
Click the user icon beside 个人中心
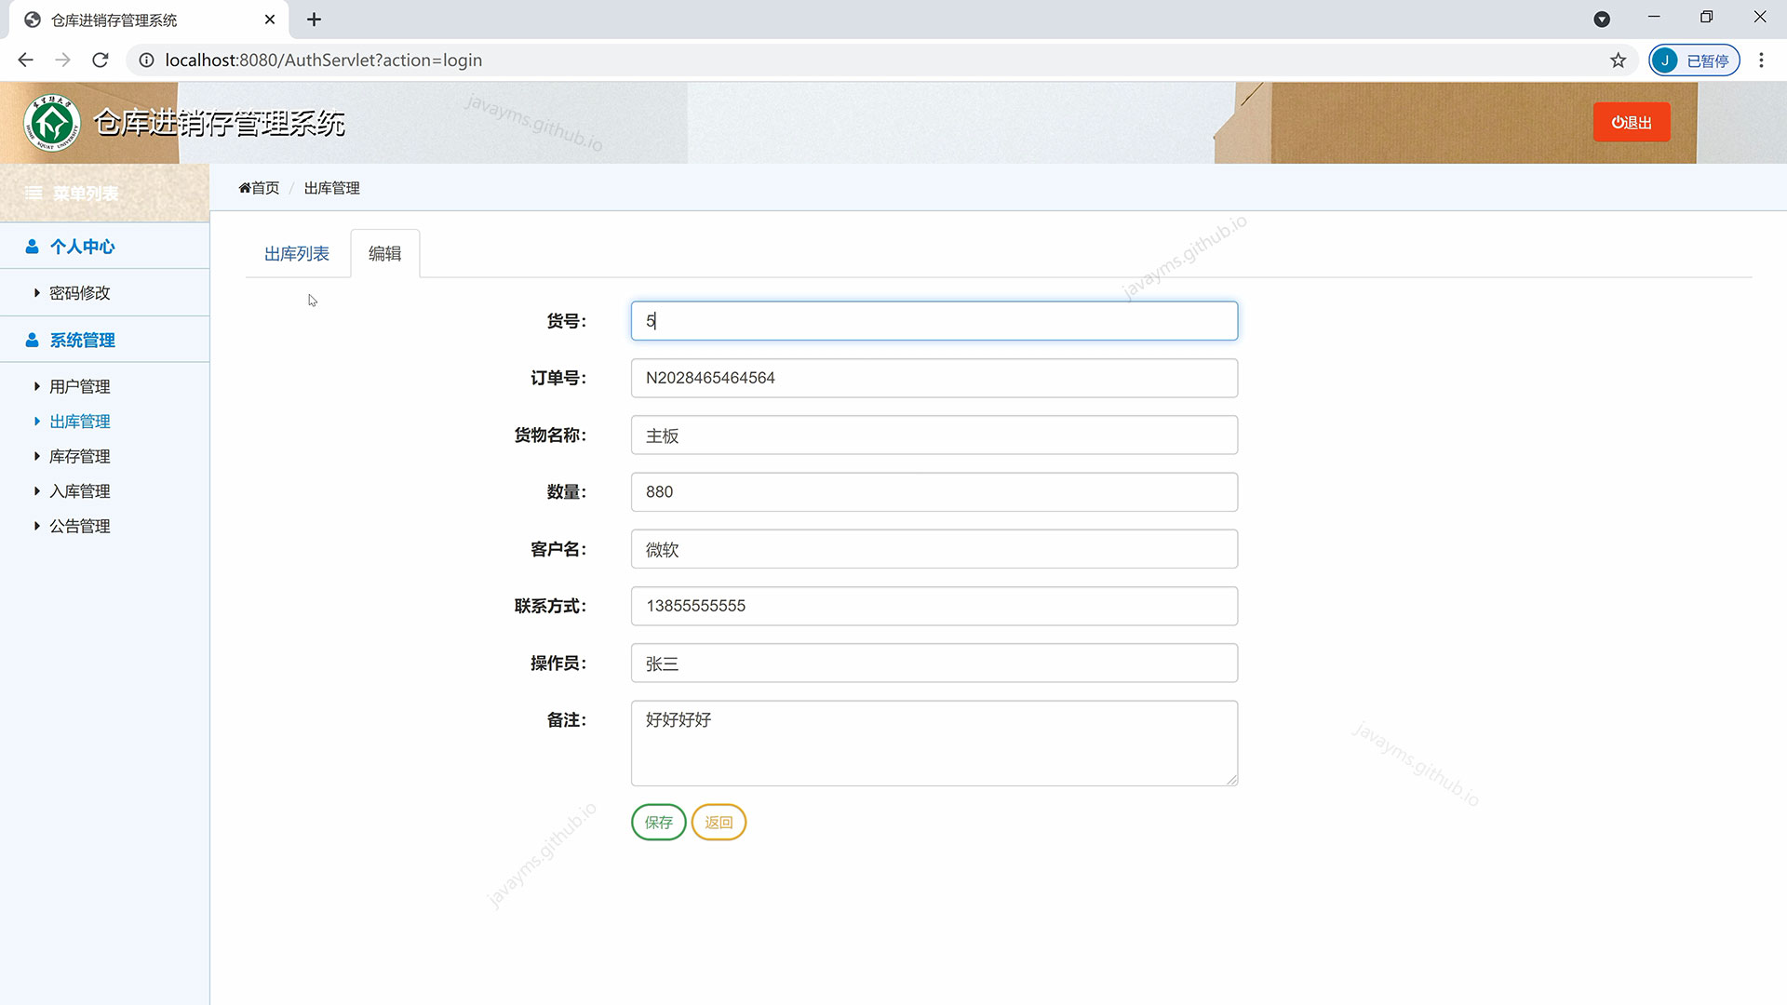(x=32, y=247)
